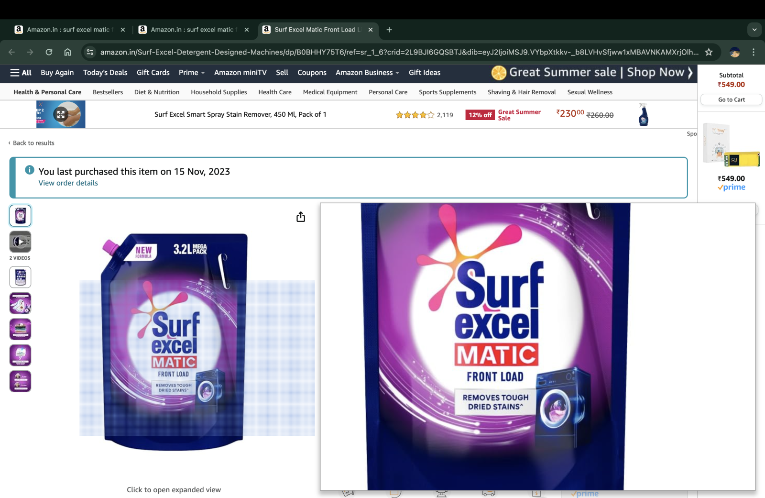Open Coupons page

[x=312, y=73]
